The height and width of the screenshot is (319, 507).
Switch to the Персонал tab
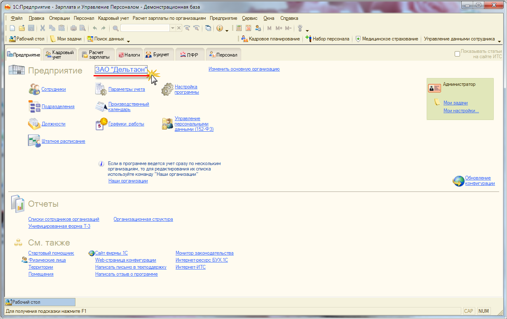tap(223, 54)
